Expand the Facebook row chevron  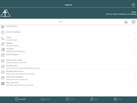coord(135,50)
